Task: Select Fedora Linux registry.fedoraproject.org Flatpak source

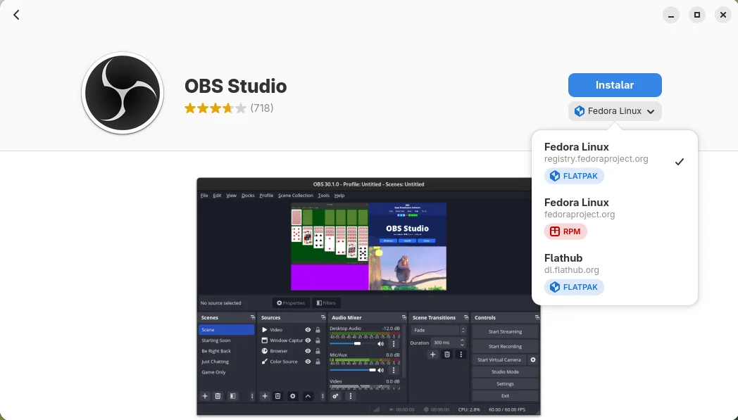Action: click(x=614, y=162)
